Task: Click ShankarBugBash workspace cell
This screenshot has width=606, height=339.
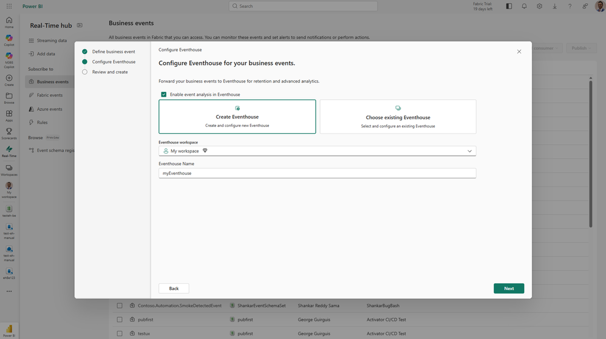Action: 383,306
